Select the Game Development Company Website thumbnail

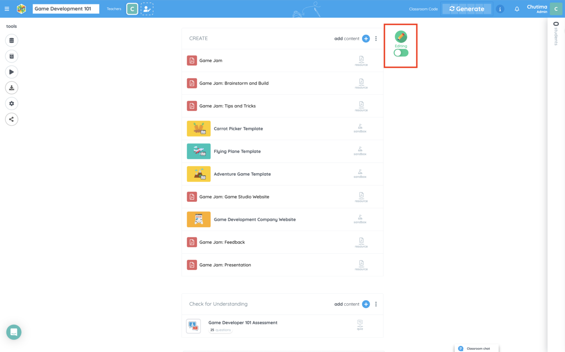pyautogui.click(x=199, y=219)
